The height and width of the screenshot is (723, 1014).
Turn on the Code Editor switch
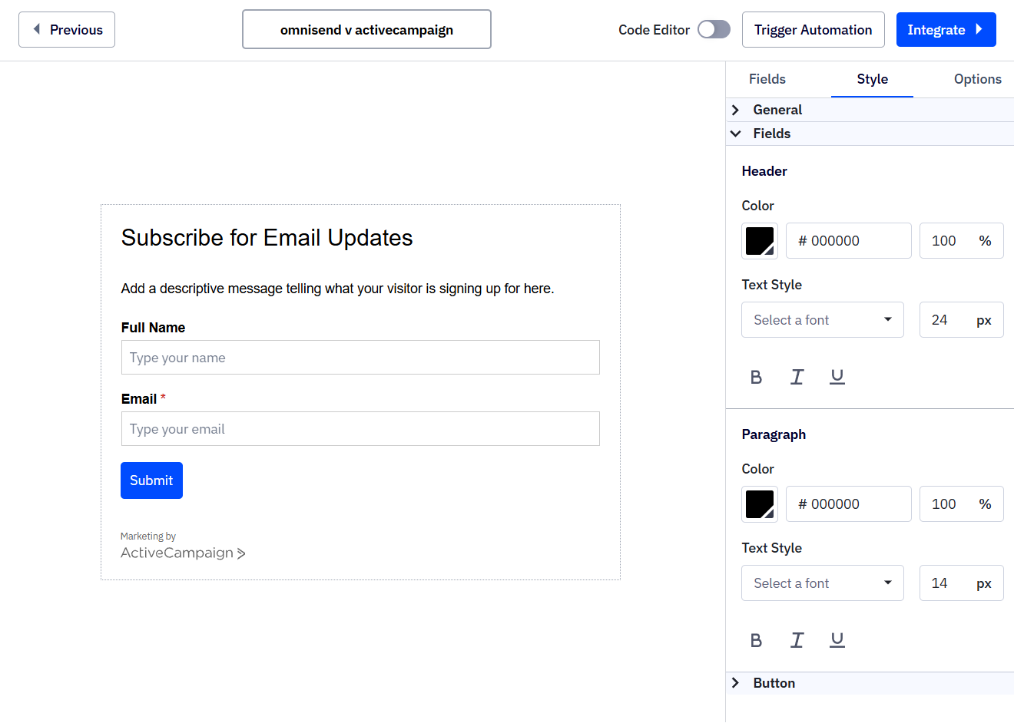pyautogui.click(x=714, y=30)
